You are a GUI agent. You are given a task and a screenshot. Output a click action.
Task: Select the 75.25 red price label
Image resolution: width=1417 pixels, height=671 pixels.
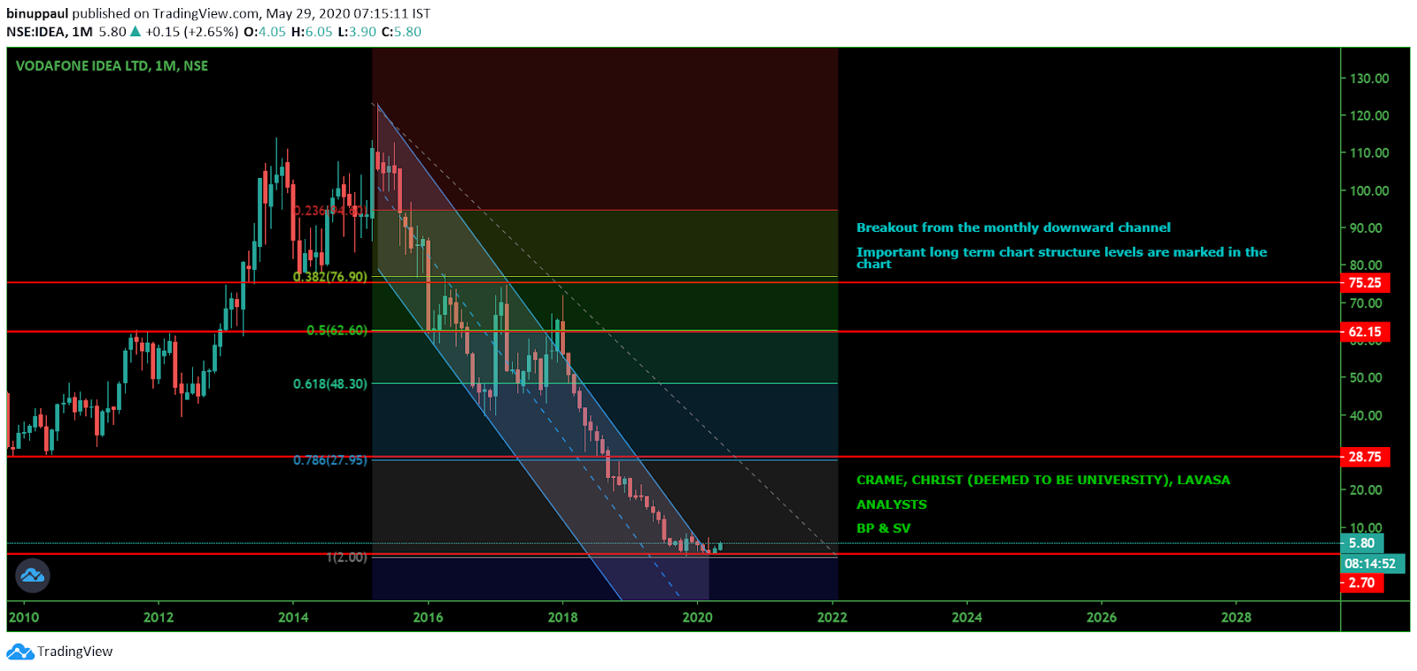pyautogui.click(x=1365, y=283)
